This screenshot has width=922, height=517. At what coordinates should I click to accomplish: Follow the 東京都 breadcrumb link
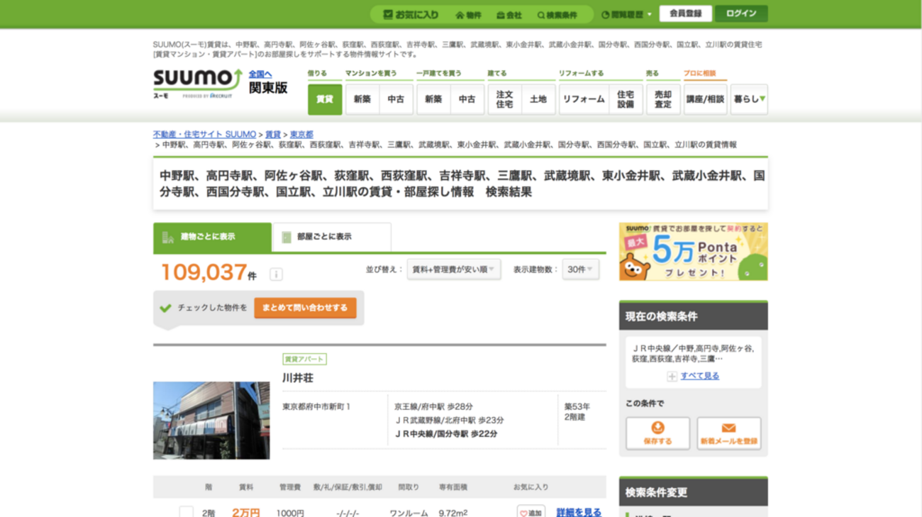[301, 134]
